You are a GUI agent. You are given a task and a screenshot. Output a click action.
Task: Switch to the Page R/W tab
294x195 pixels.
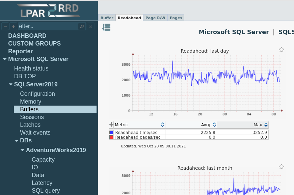coord(155,18)
